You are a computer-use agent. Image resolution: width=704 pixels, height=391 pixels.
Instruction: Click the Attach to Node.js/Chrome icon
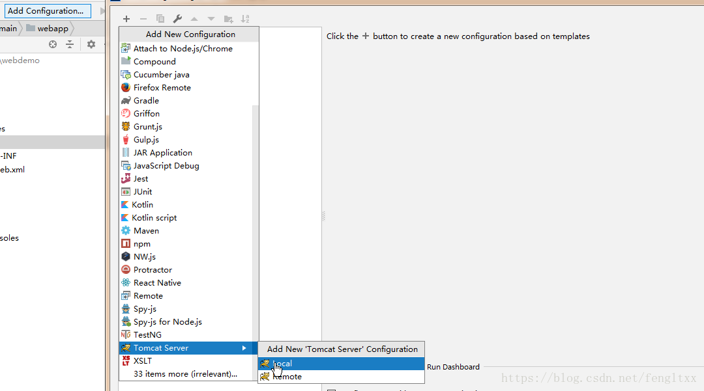[126, 48]
